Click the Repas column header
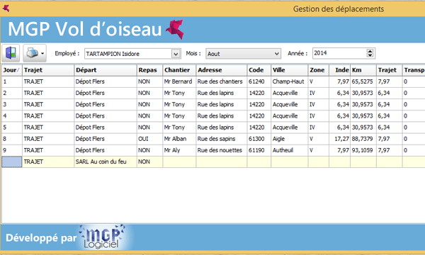The height and width of the screenshot is (255, 425). tap(149, 70)
